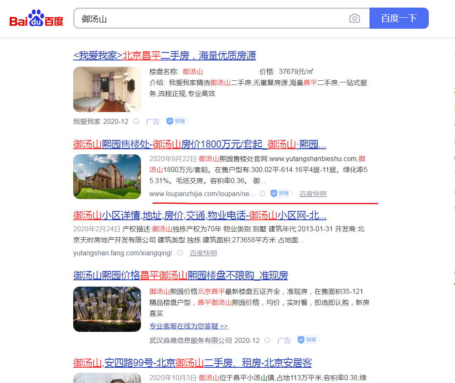This screenshot has width=455, height=383.
Task: Open 御汤山熙园售楼处 result title
Action: 200,144
